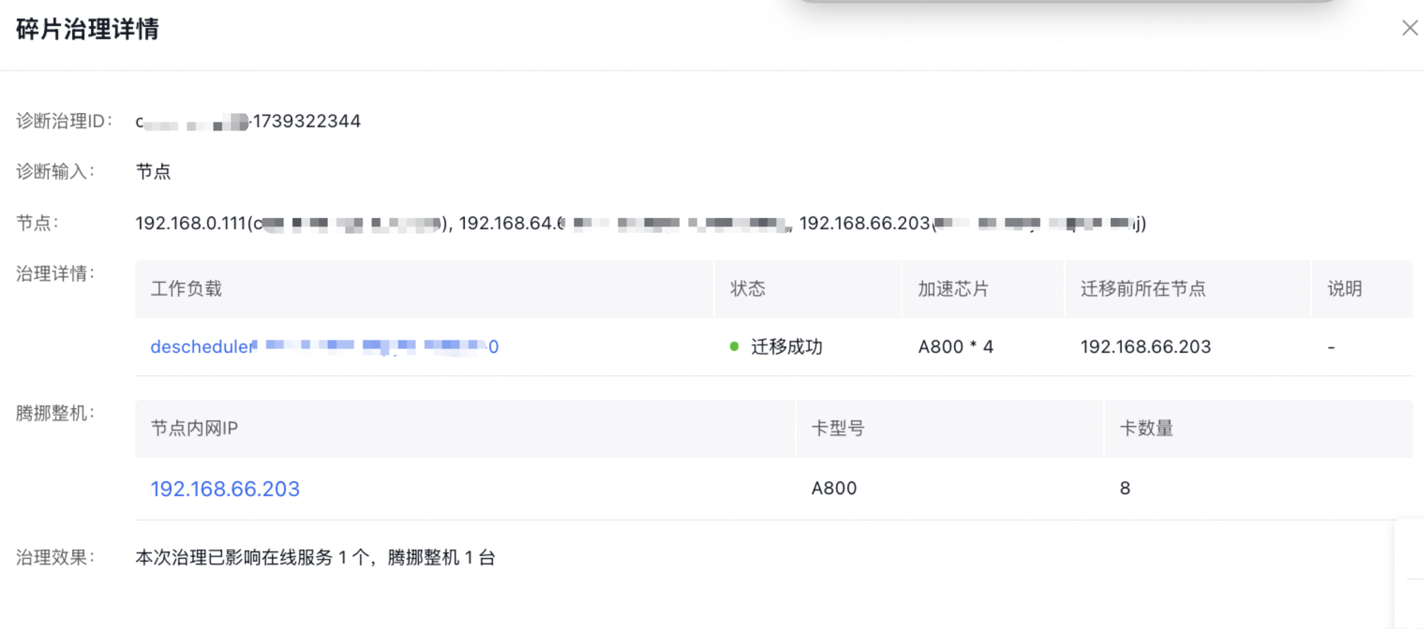
Task: Click the 说明 column header
Action: click(1344, 288)
